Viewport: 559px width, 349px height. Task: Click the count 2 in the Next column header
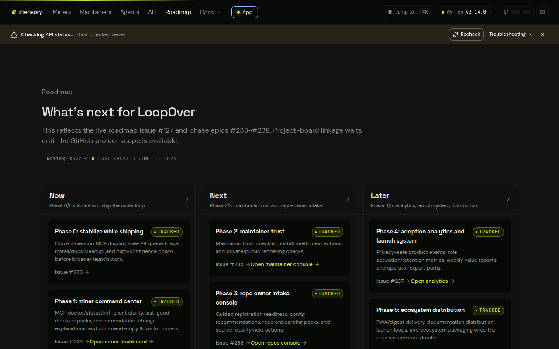348,199
